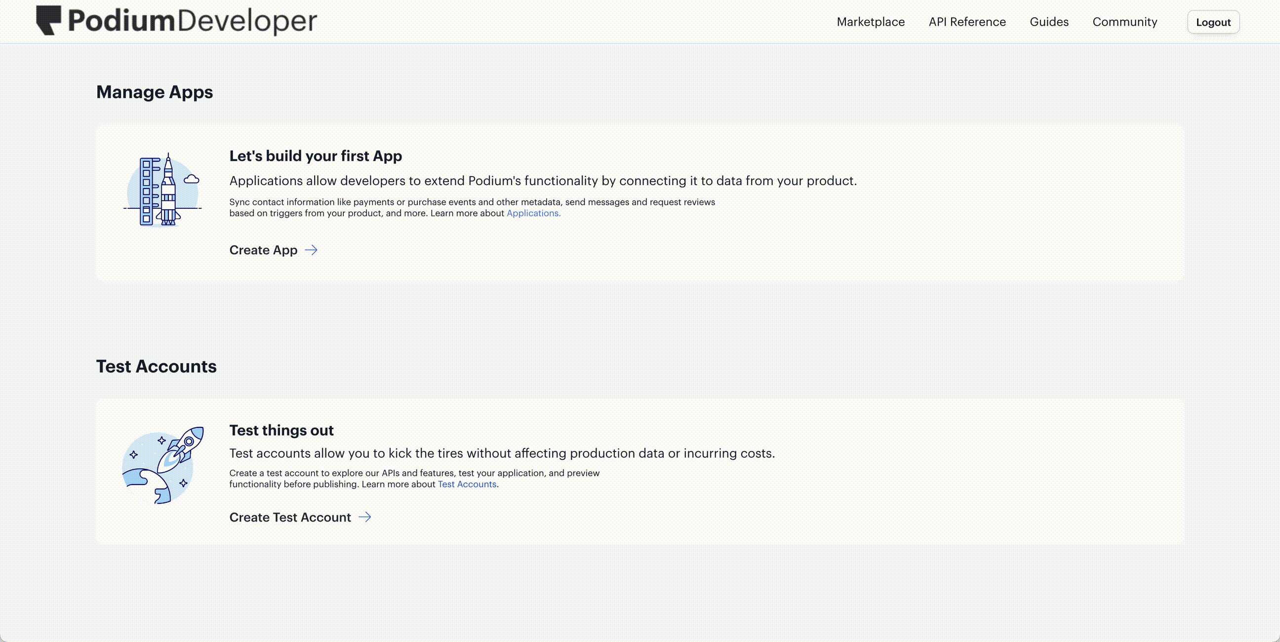Click the "Sync contact information" paragraph
The width and height of the screenshot is (1280, 642).
[472, 208]
